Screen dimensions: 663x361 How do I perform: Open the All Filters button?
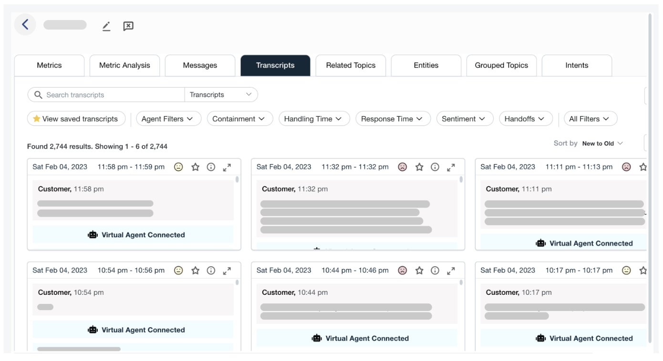pyautogui.click(x=590, y=119)
